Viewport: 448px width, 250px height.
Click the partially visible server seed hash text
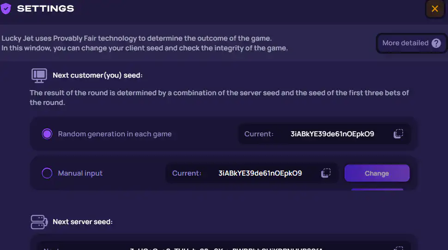pos(226,248)
